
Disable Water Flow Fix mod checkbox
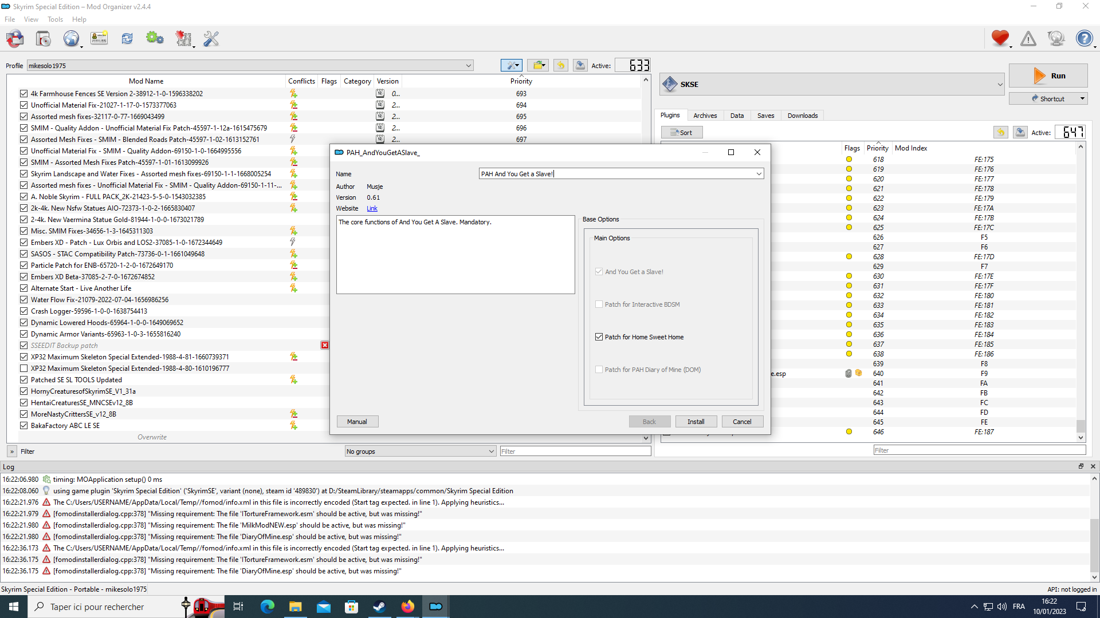pos(23,299)
